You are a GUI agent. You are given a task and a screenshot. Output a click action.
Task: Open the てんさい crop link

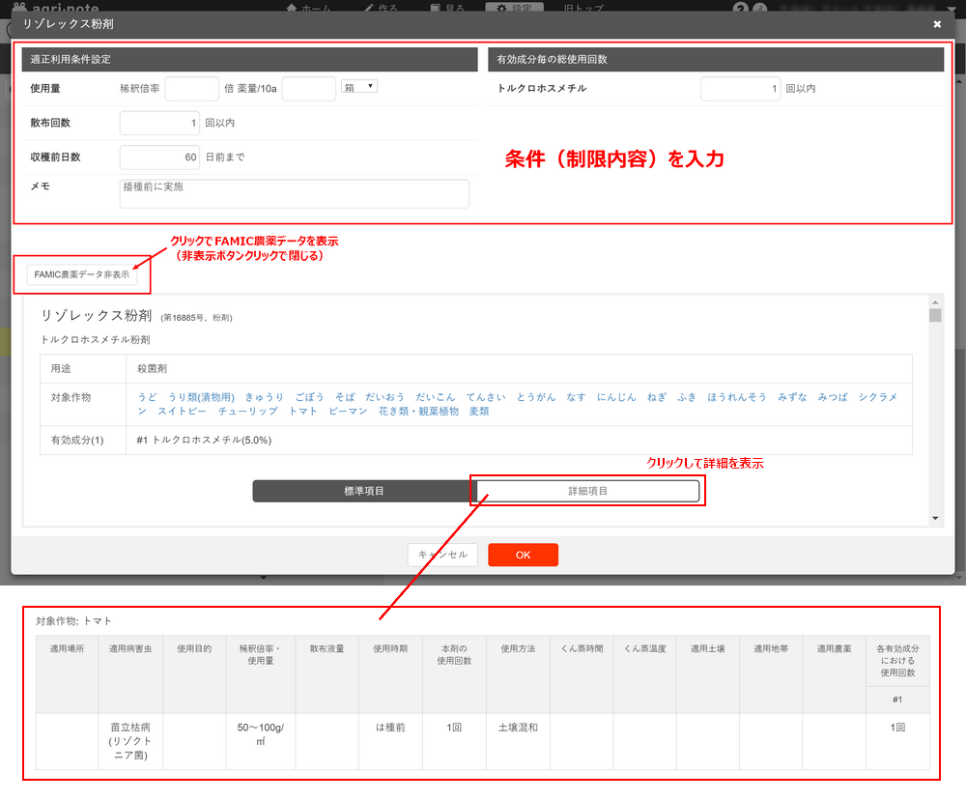tap(486, 397)
